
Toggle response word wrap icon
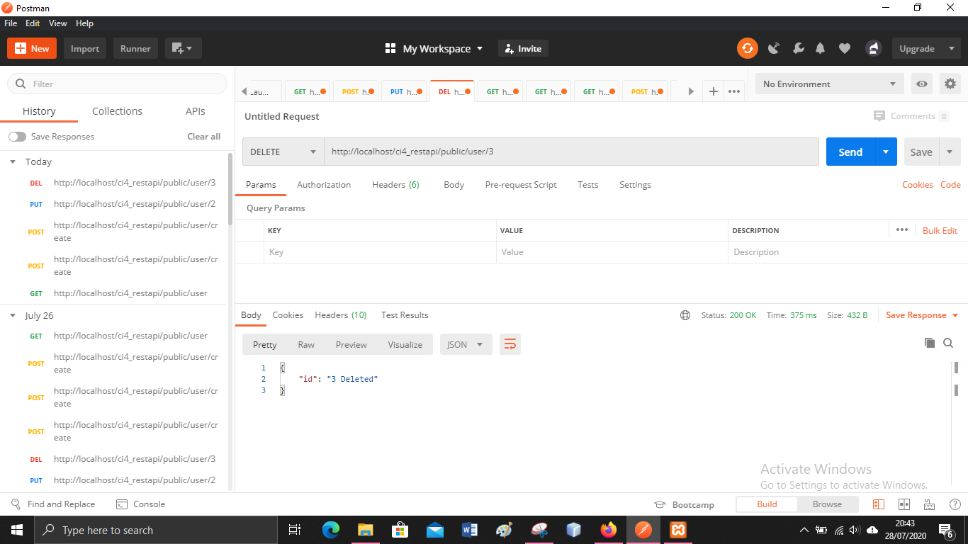point(510,344)
